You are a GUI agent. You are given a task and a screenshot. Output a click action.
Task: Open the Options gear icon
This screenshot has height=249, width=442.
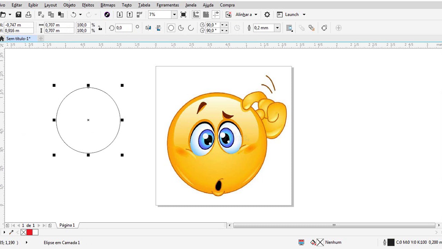(x=267, y=15)
